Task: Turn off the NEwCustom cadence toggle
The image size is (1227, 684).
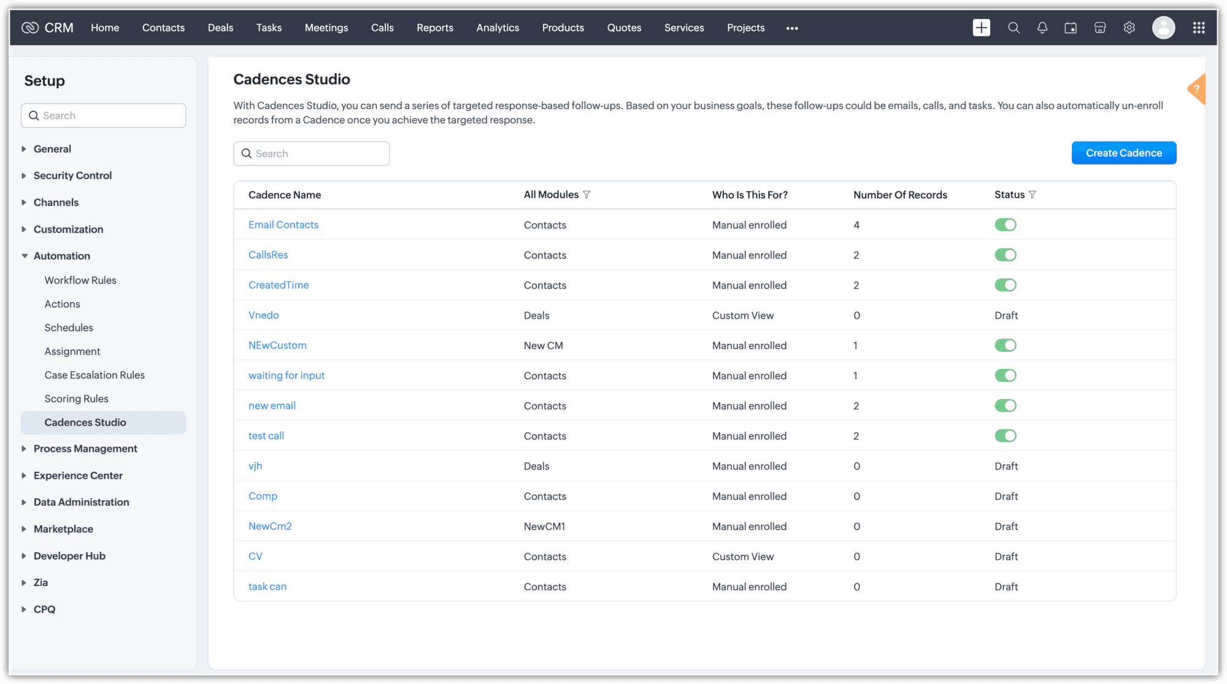Action: [1005, 346]
